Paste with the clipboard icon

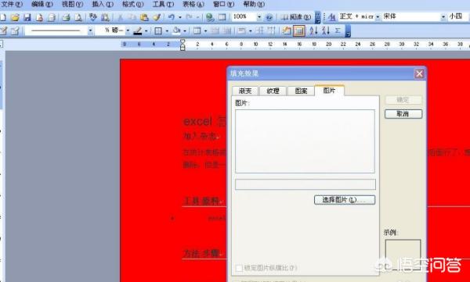click(144, 17)
